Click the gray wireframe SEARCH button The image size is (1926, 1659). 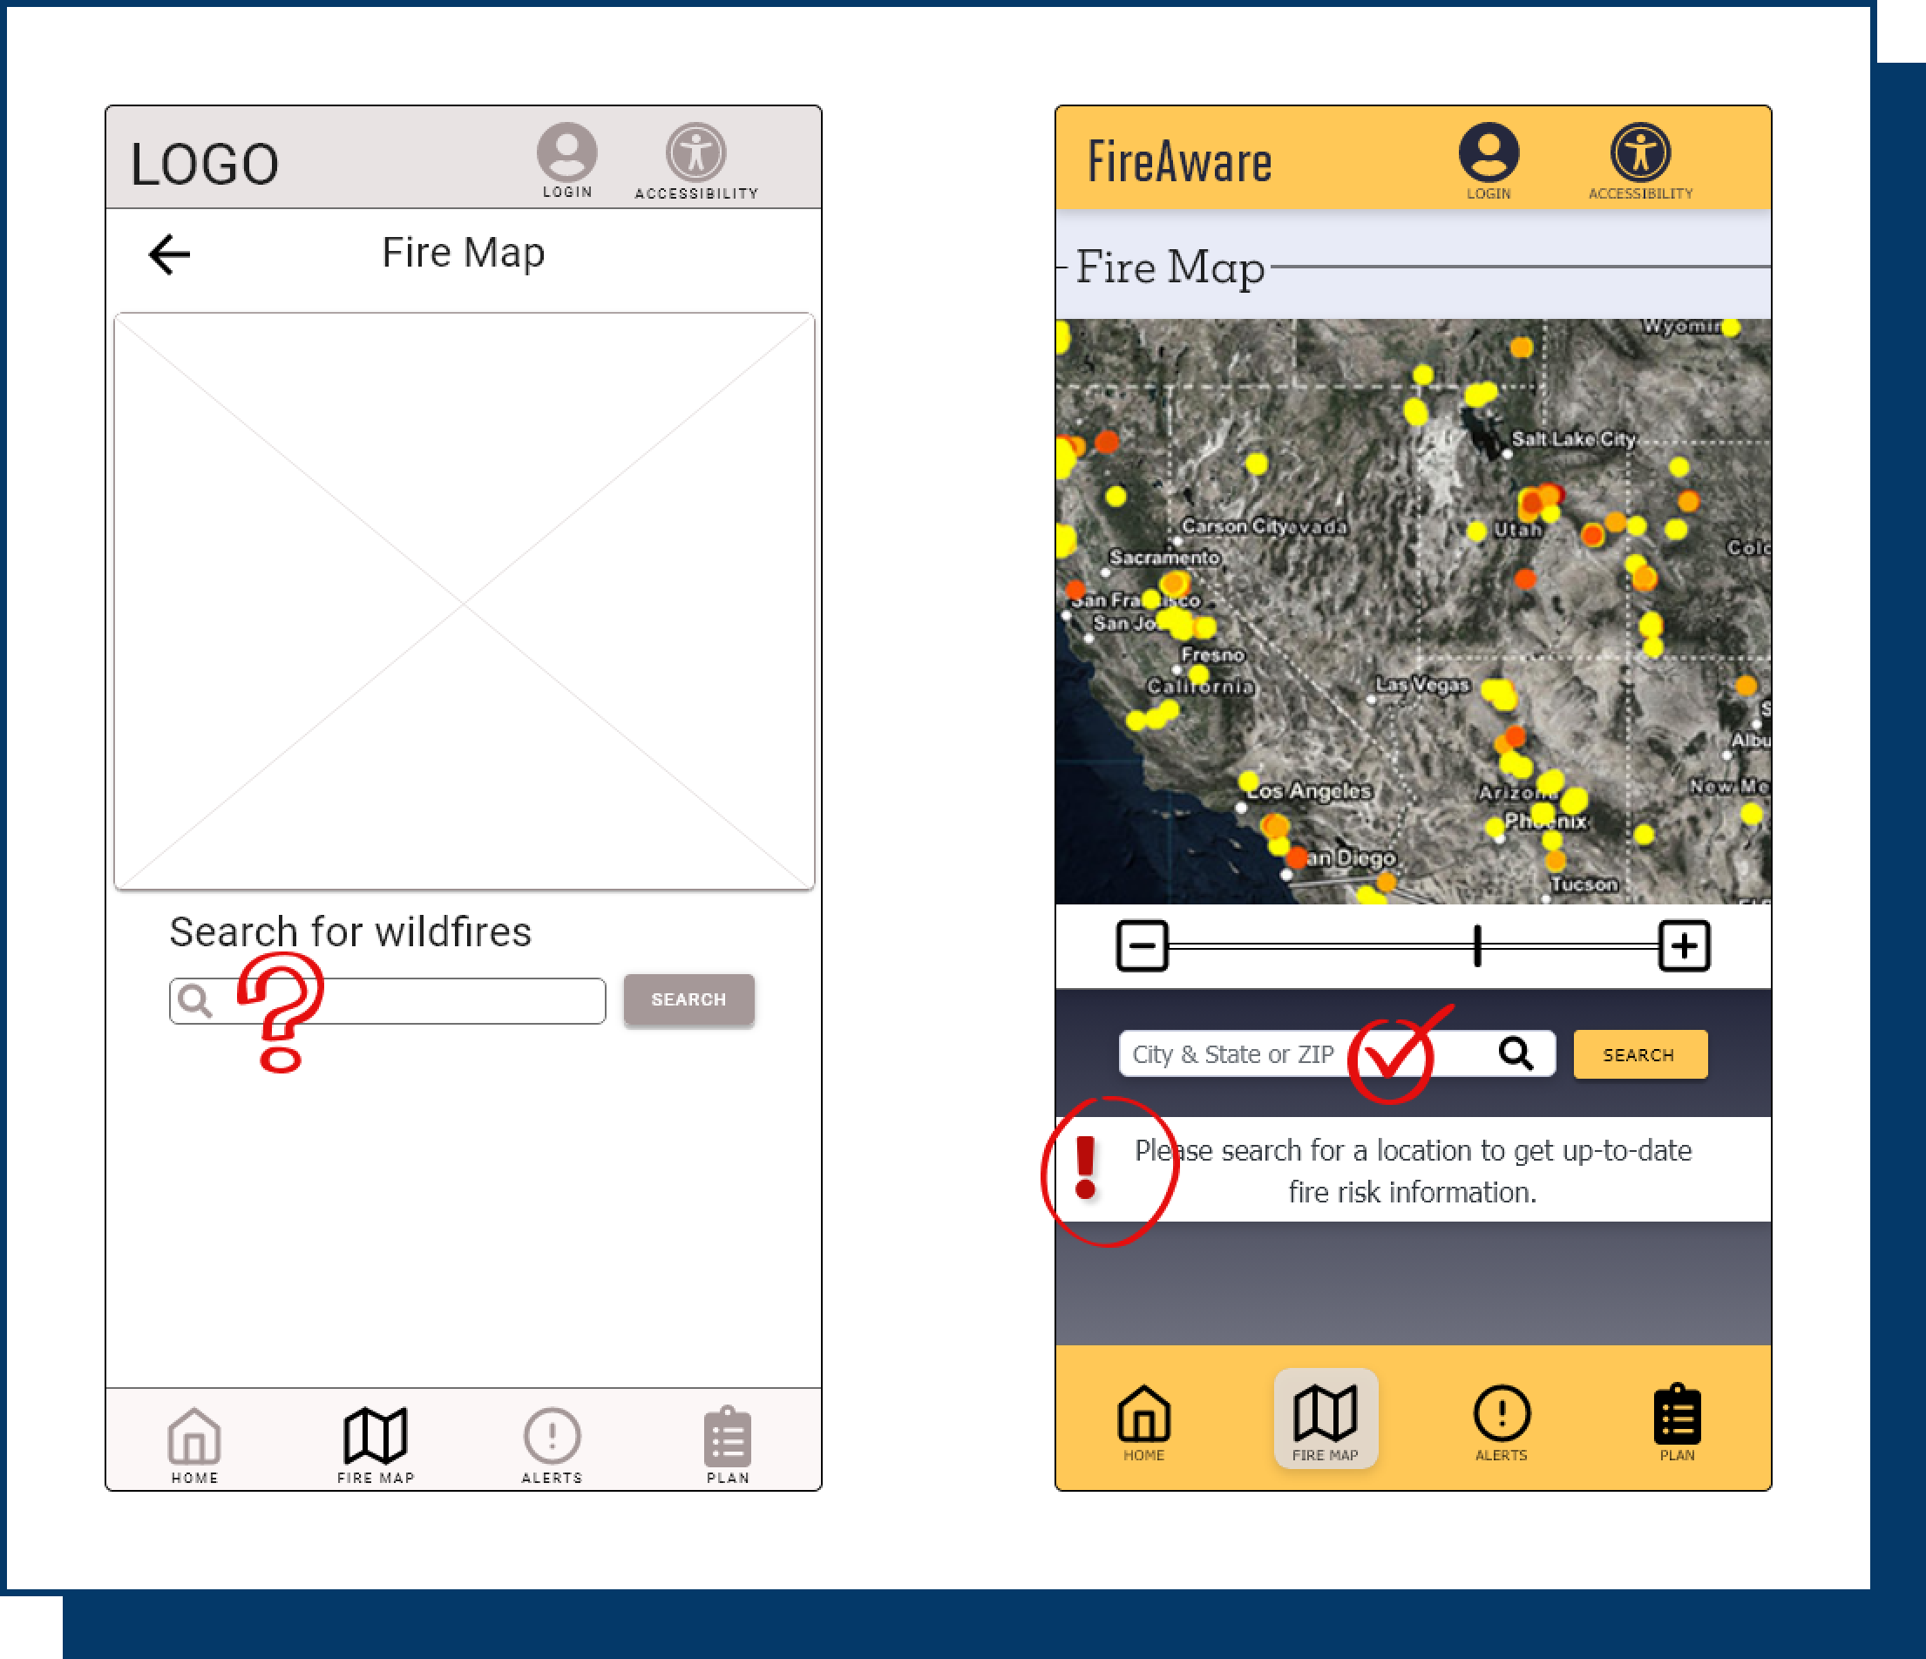point(688,999)
